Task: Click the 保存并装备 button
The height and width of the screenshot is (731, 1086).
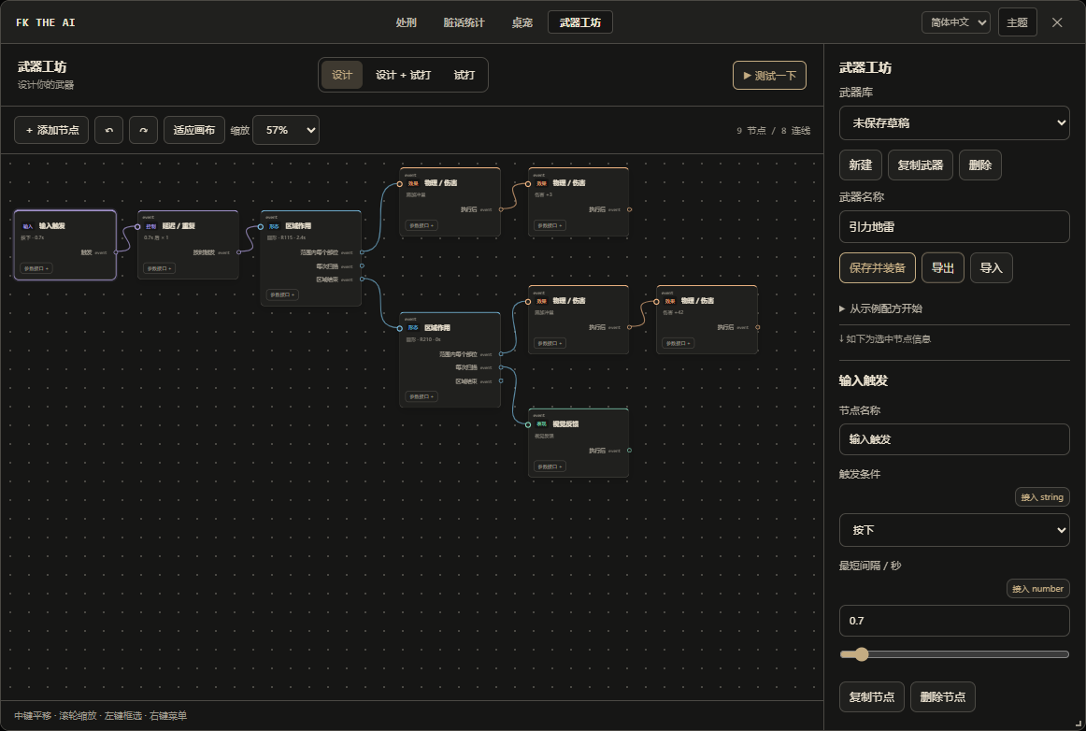Action: pyautogui.click(x=878, y=268)
